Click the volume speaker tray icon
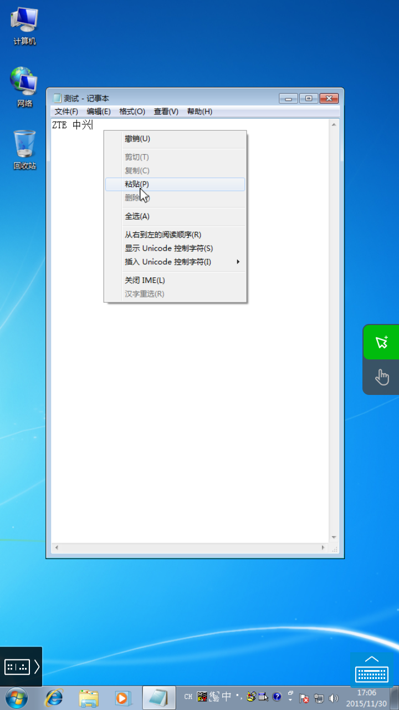Screen dimensions: 399x710 (334, 698)
